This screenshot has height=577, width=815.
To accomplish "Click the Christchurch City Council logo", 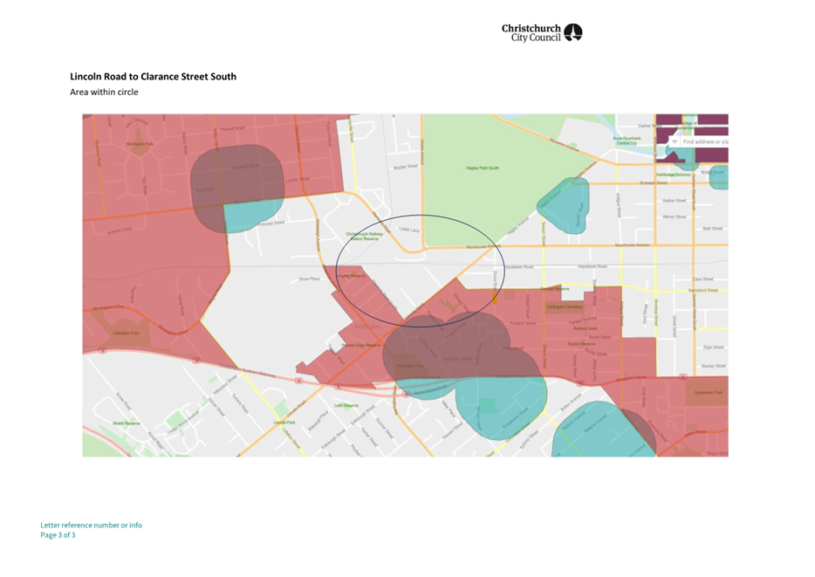I will click(x=541, y=32).
